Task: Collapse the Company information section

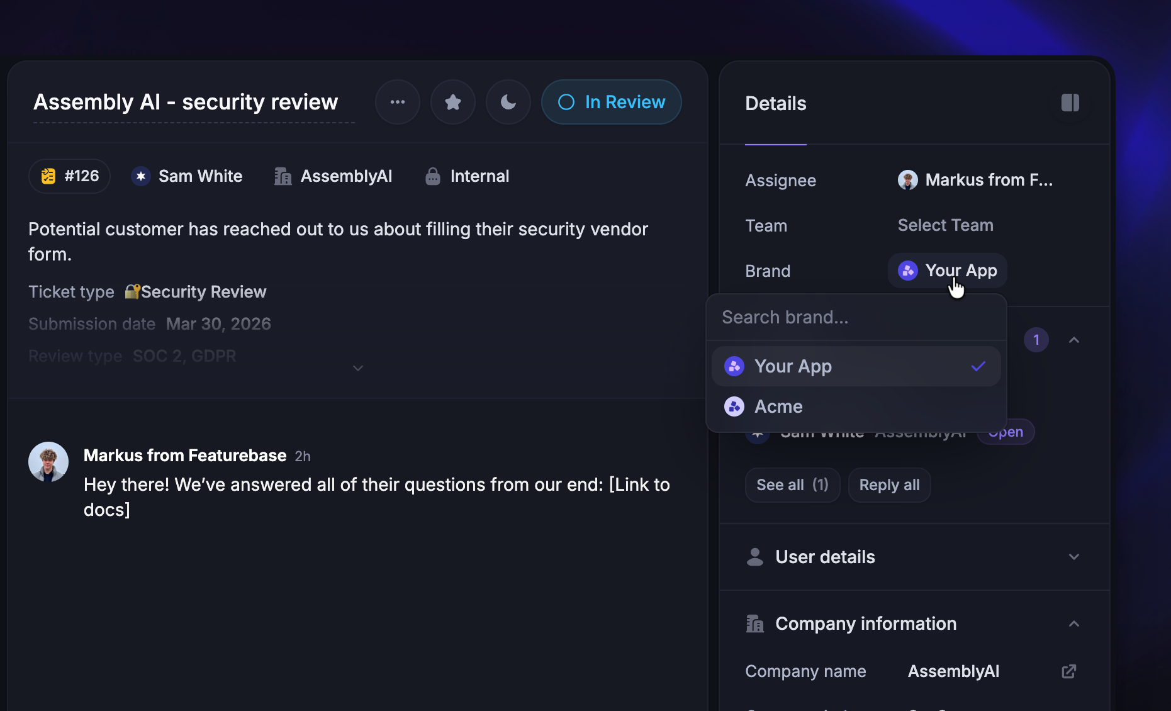Action: coord(1074,624)
